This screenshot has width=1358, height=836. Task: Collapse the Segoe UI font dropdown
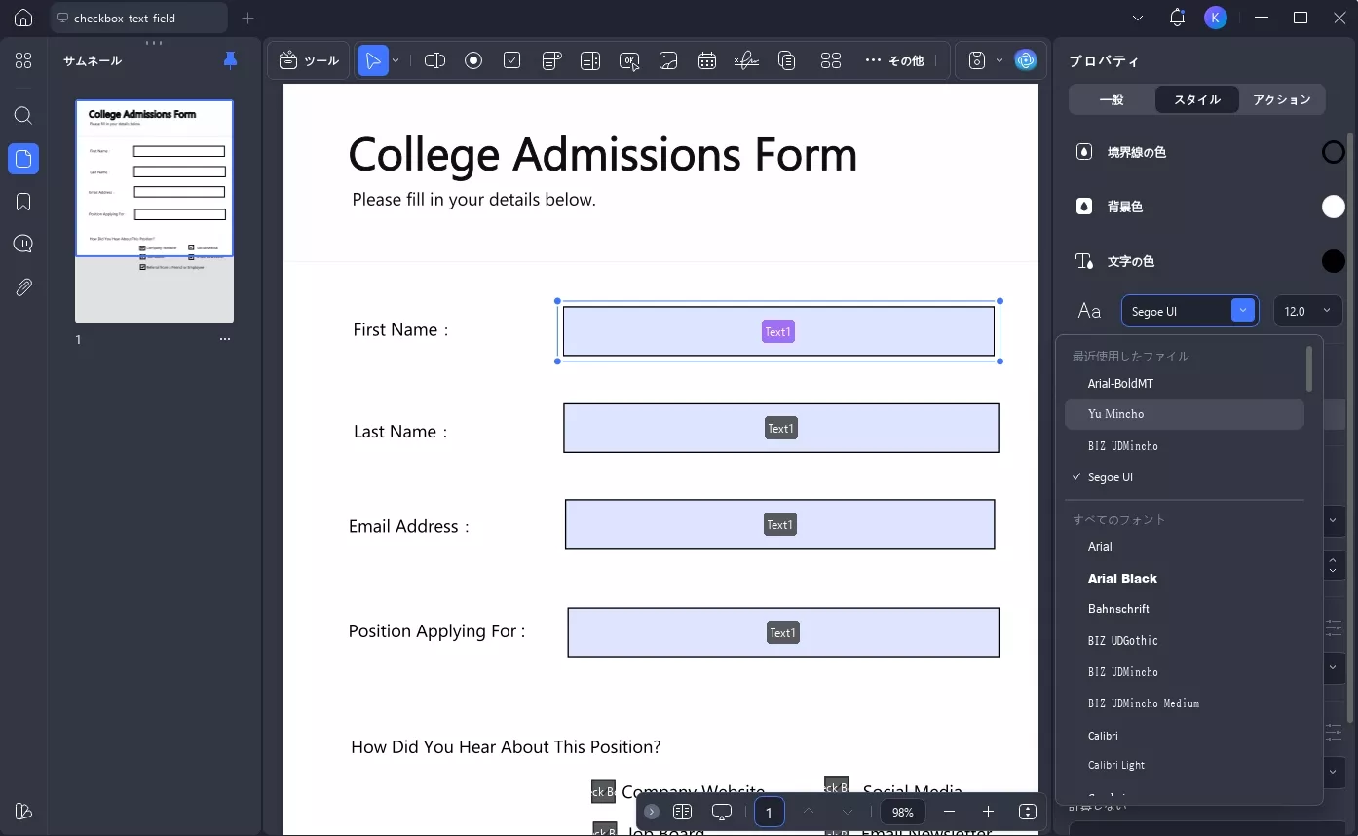tap(1242, 311)
